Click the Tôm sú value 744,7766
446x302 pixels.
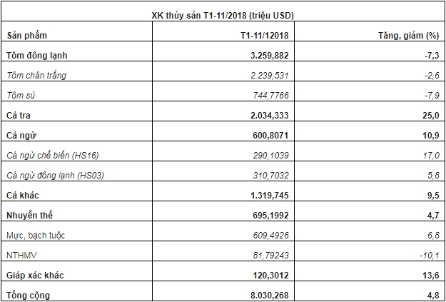coord(272,94)
